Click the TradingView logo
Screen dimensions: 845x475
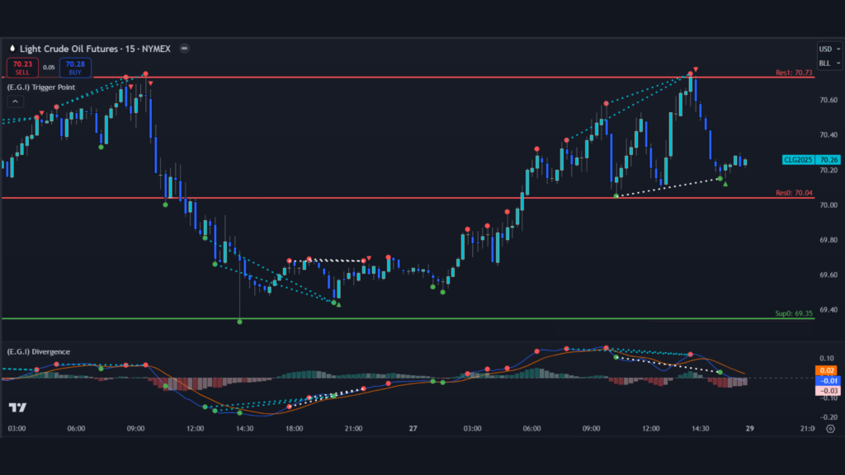16,407
